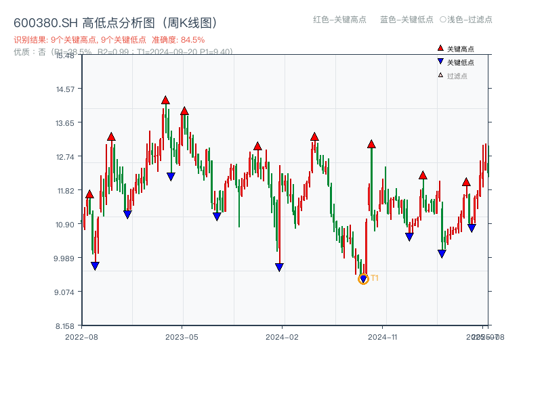Select the red high triangle just after 2023-05
Viewport: 542px width, 406px height.
pos(184,111)
